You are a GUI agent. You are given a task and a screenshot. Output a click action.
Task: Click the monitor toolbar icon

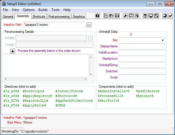pos(151,16)
